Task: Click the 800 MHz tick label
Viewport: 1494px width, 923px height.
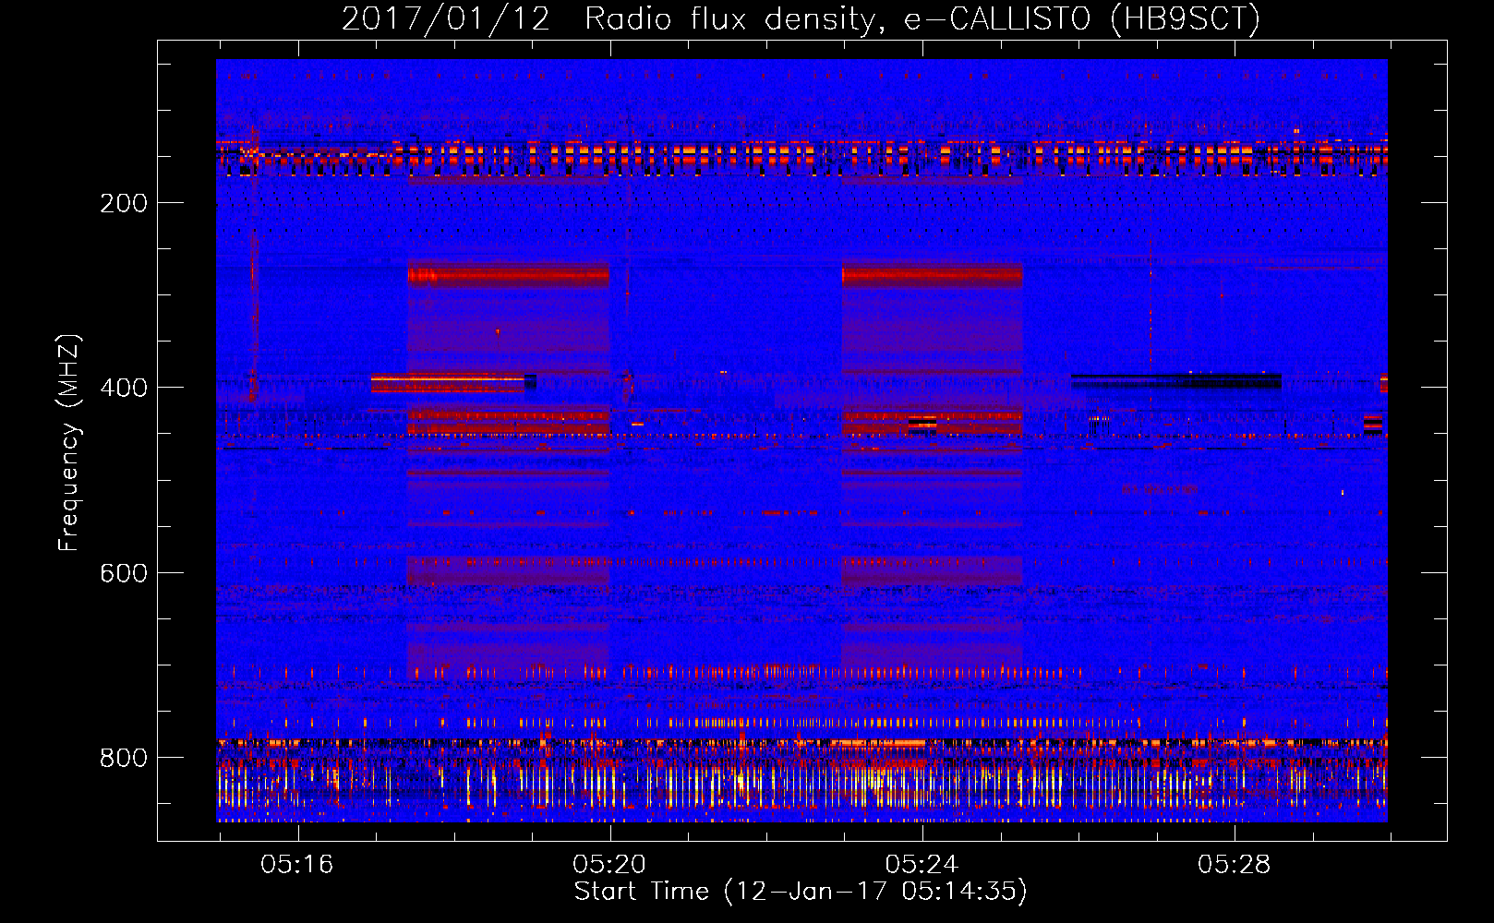Action: (124, 758)
